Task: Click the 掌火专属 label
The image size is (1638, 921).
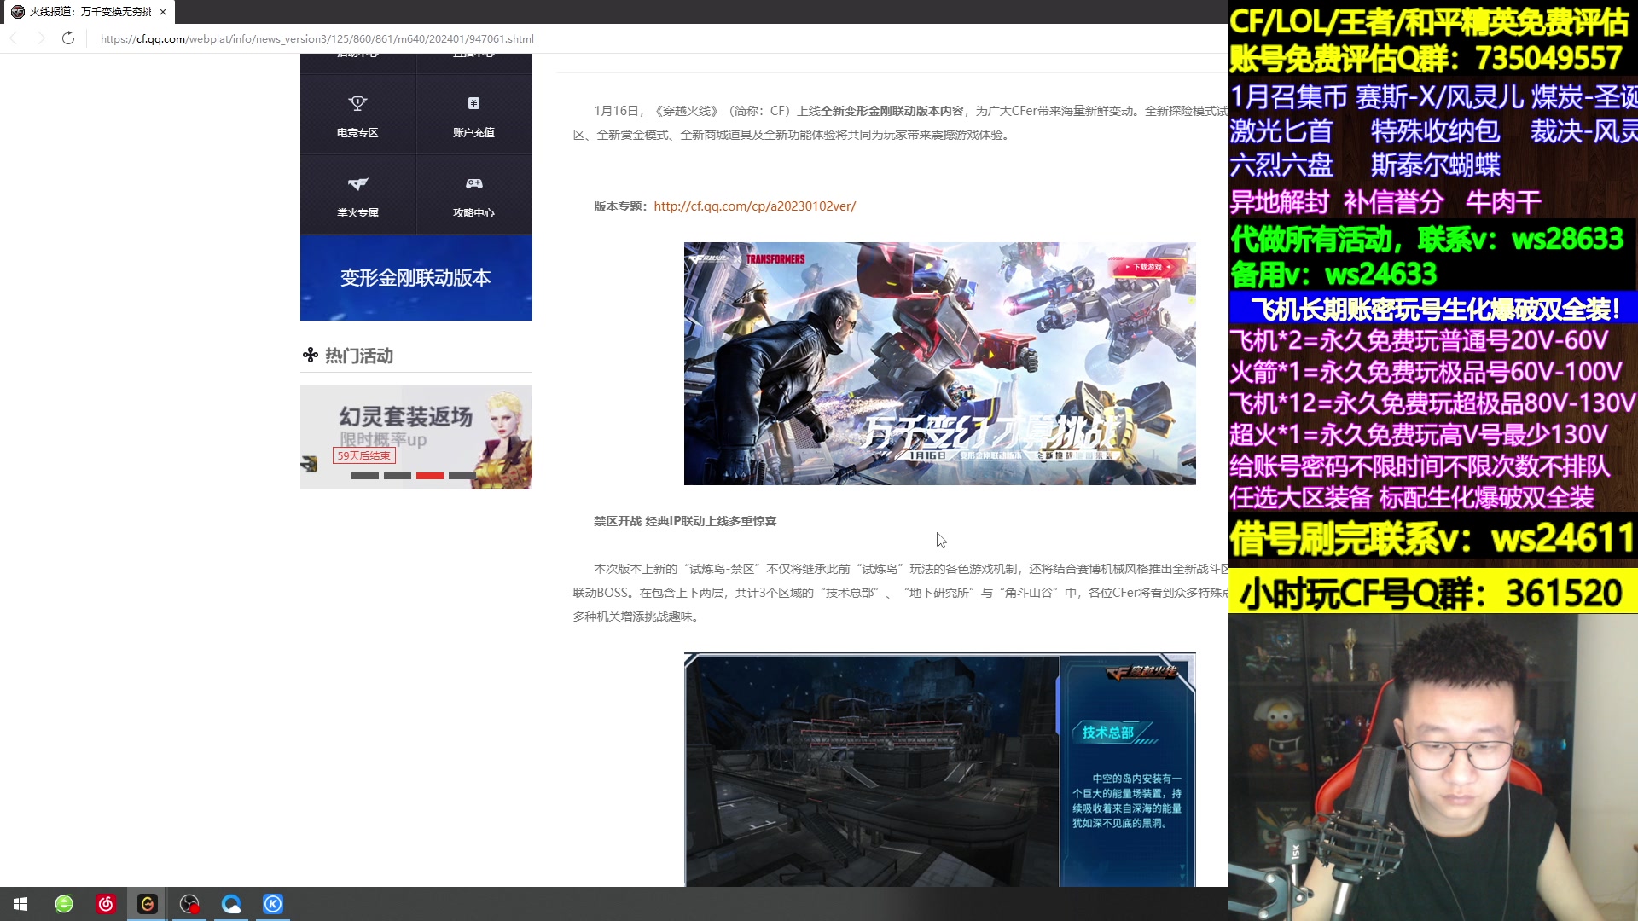Action: [x=357, y=213]
